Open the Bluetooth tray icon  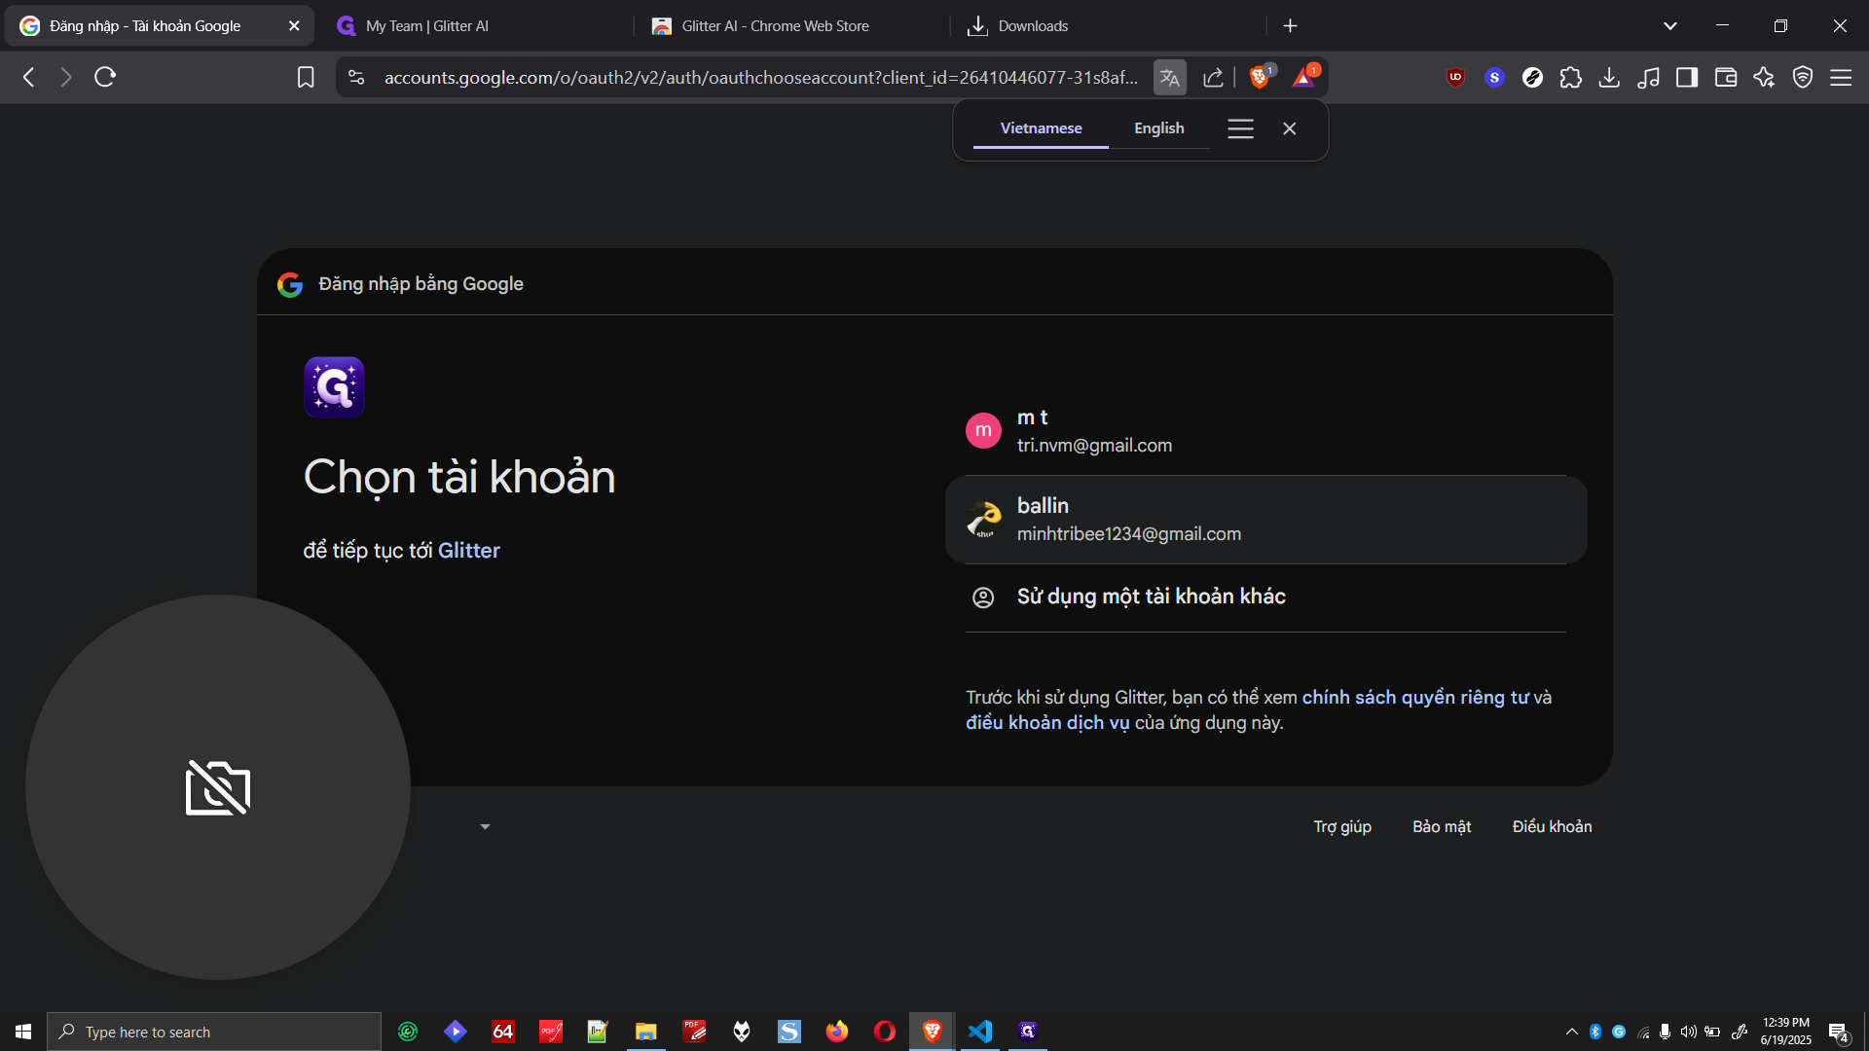pyautogui.click(x=1595, y=1032)
